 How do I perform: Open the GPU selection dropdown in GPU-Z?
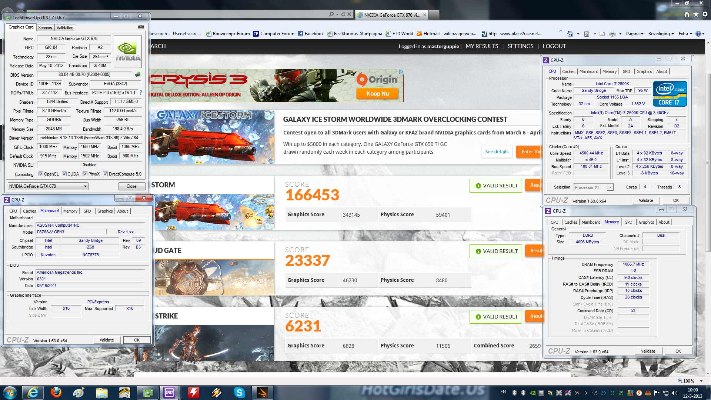pos(48,186)
